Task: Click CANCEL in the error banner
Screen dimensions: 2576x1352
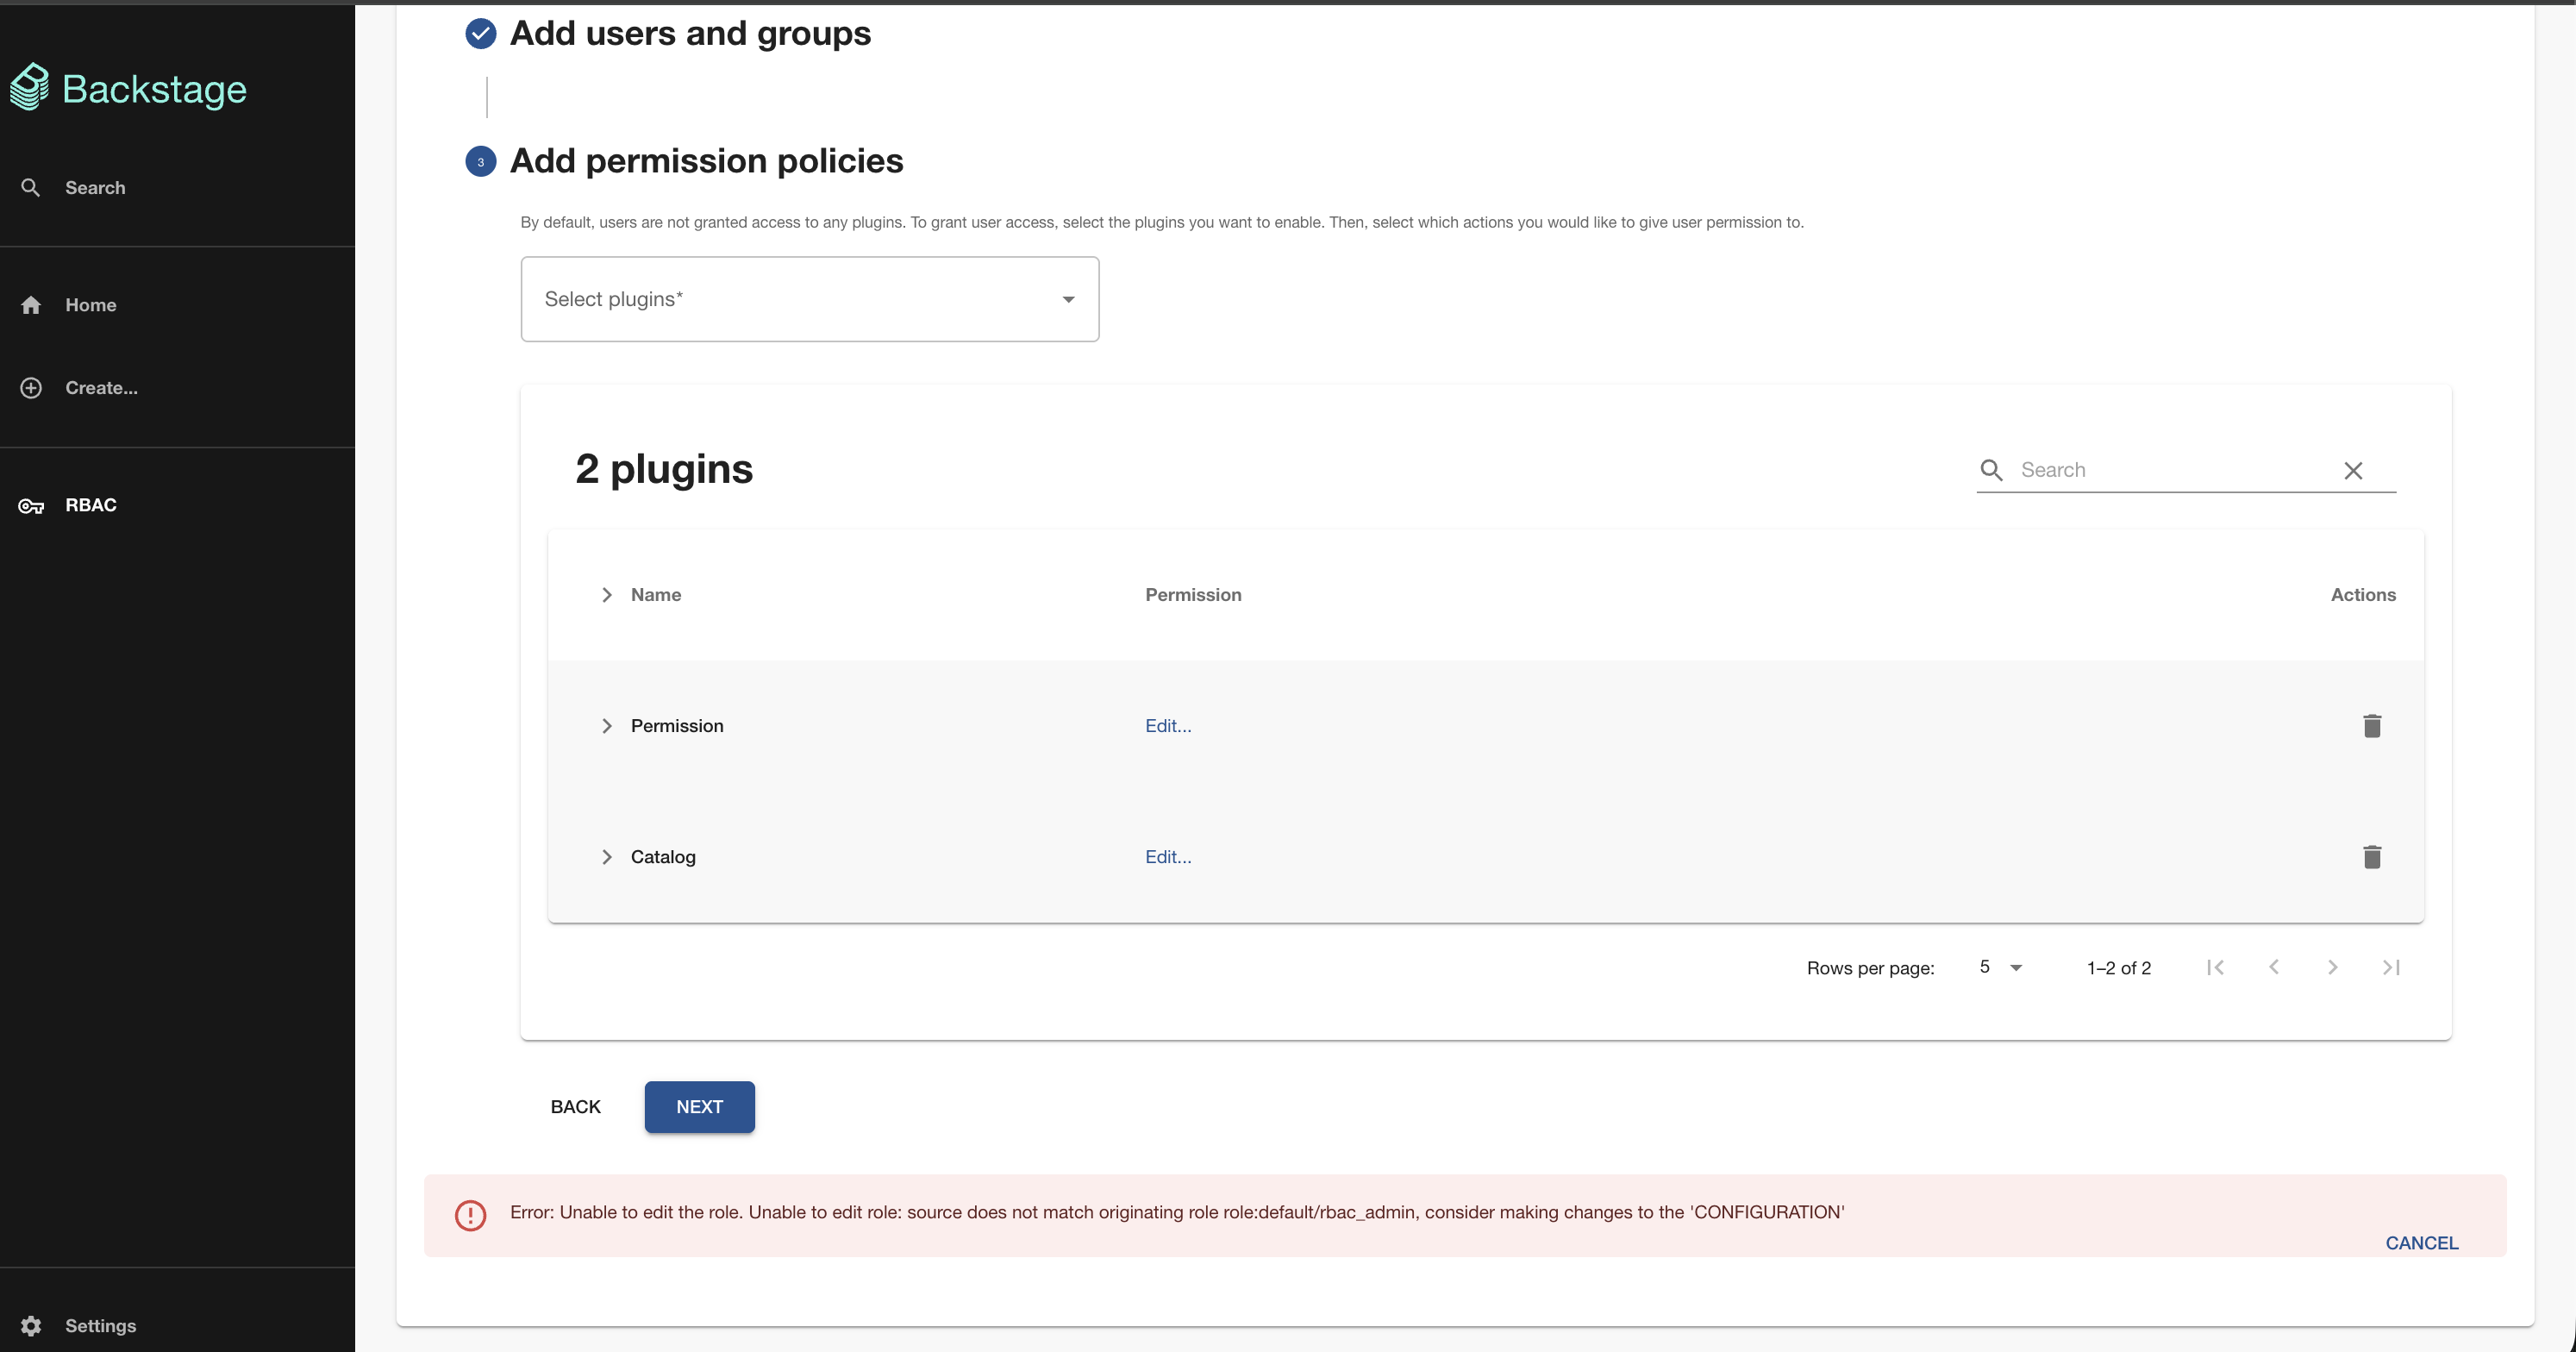Action: (x=2420, y=1242)
